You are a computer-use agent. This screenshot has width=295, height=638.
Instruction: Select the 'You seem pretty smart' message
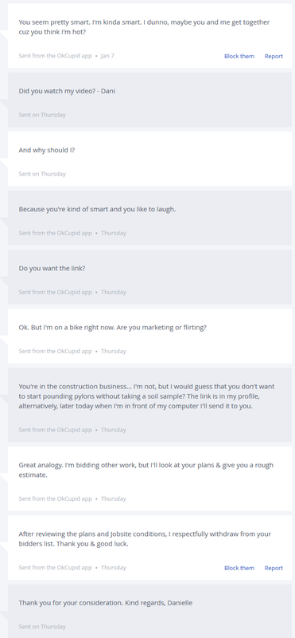pos(144,27)
